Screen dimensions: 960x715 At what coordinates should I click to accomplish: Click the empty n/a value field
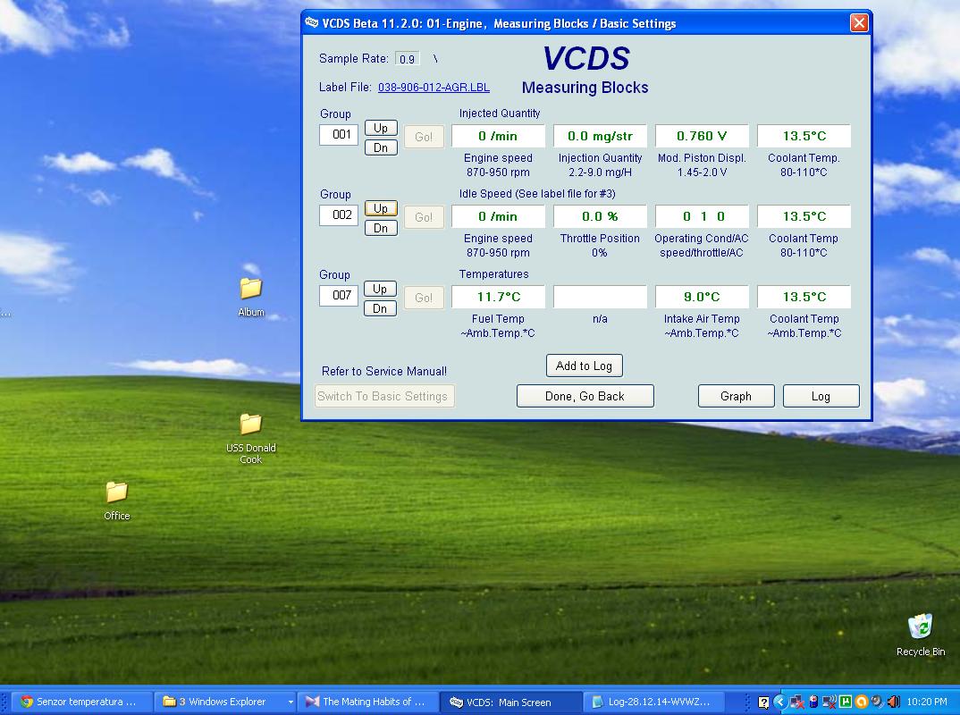coord(600,297)
